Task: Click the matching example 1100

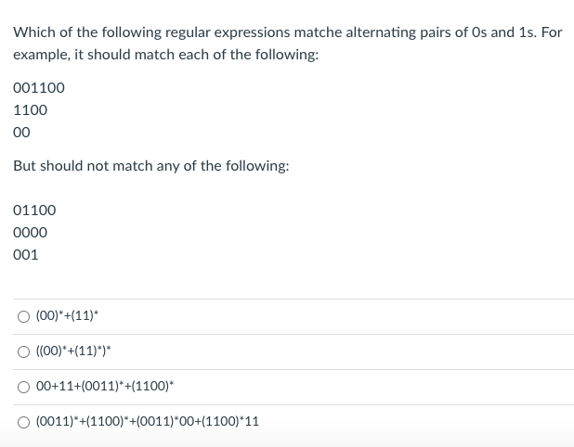Action: (x=30, y=110)
